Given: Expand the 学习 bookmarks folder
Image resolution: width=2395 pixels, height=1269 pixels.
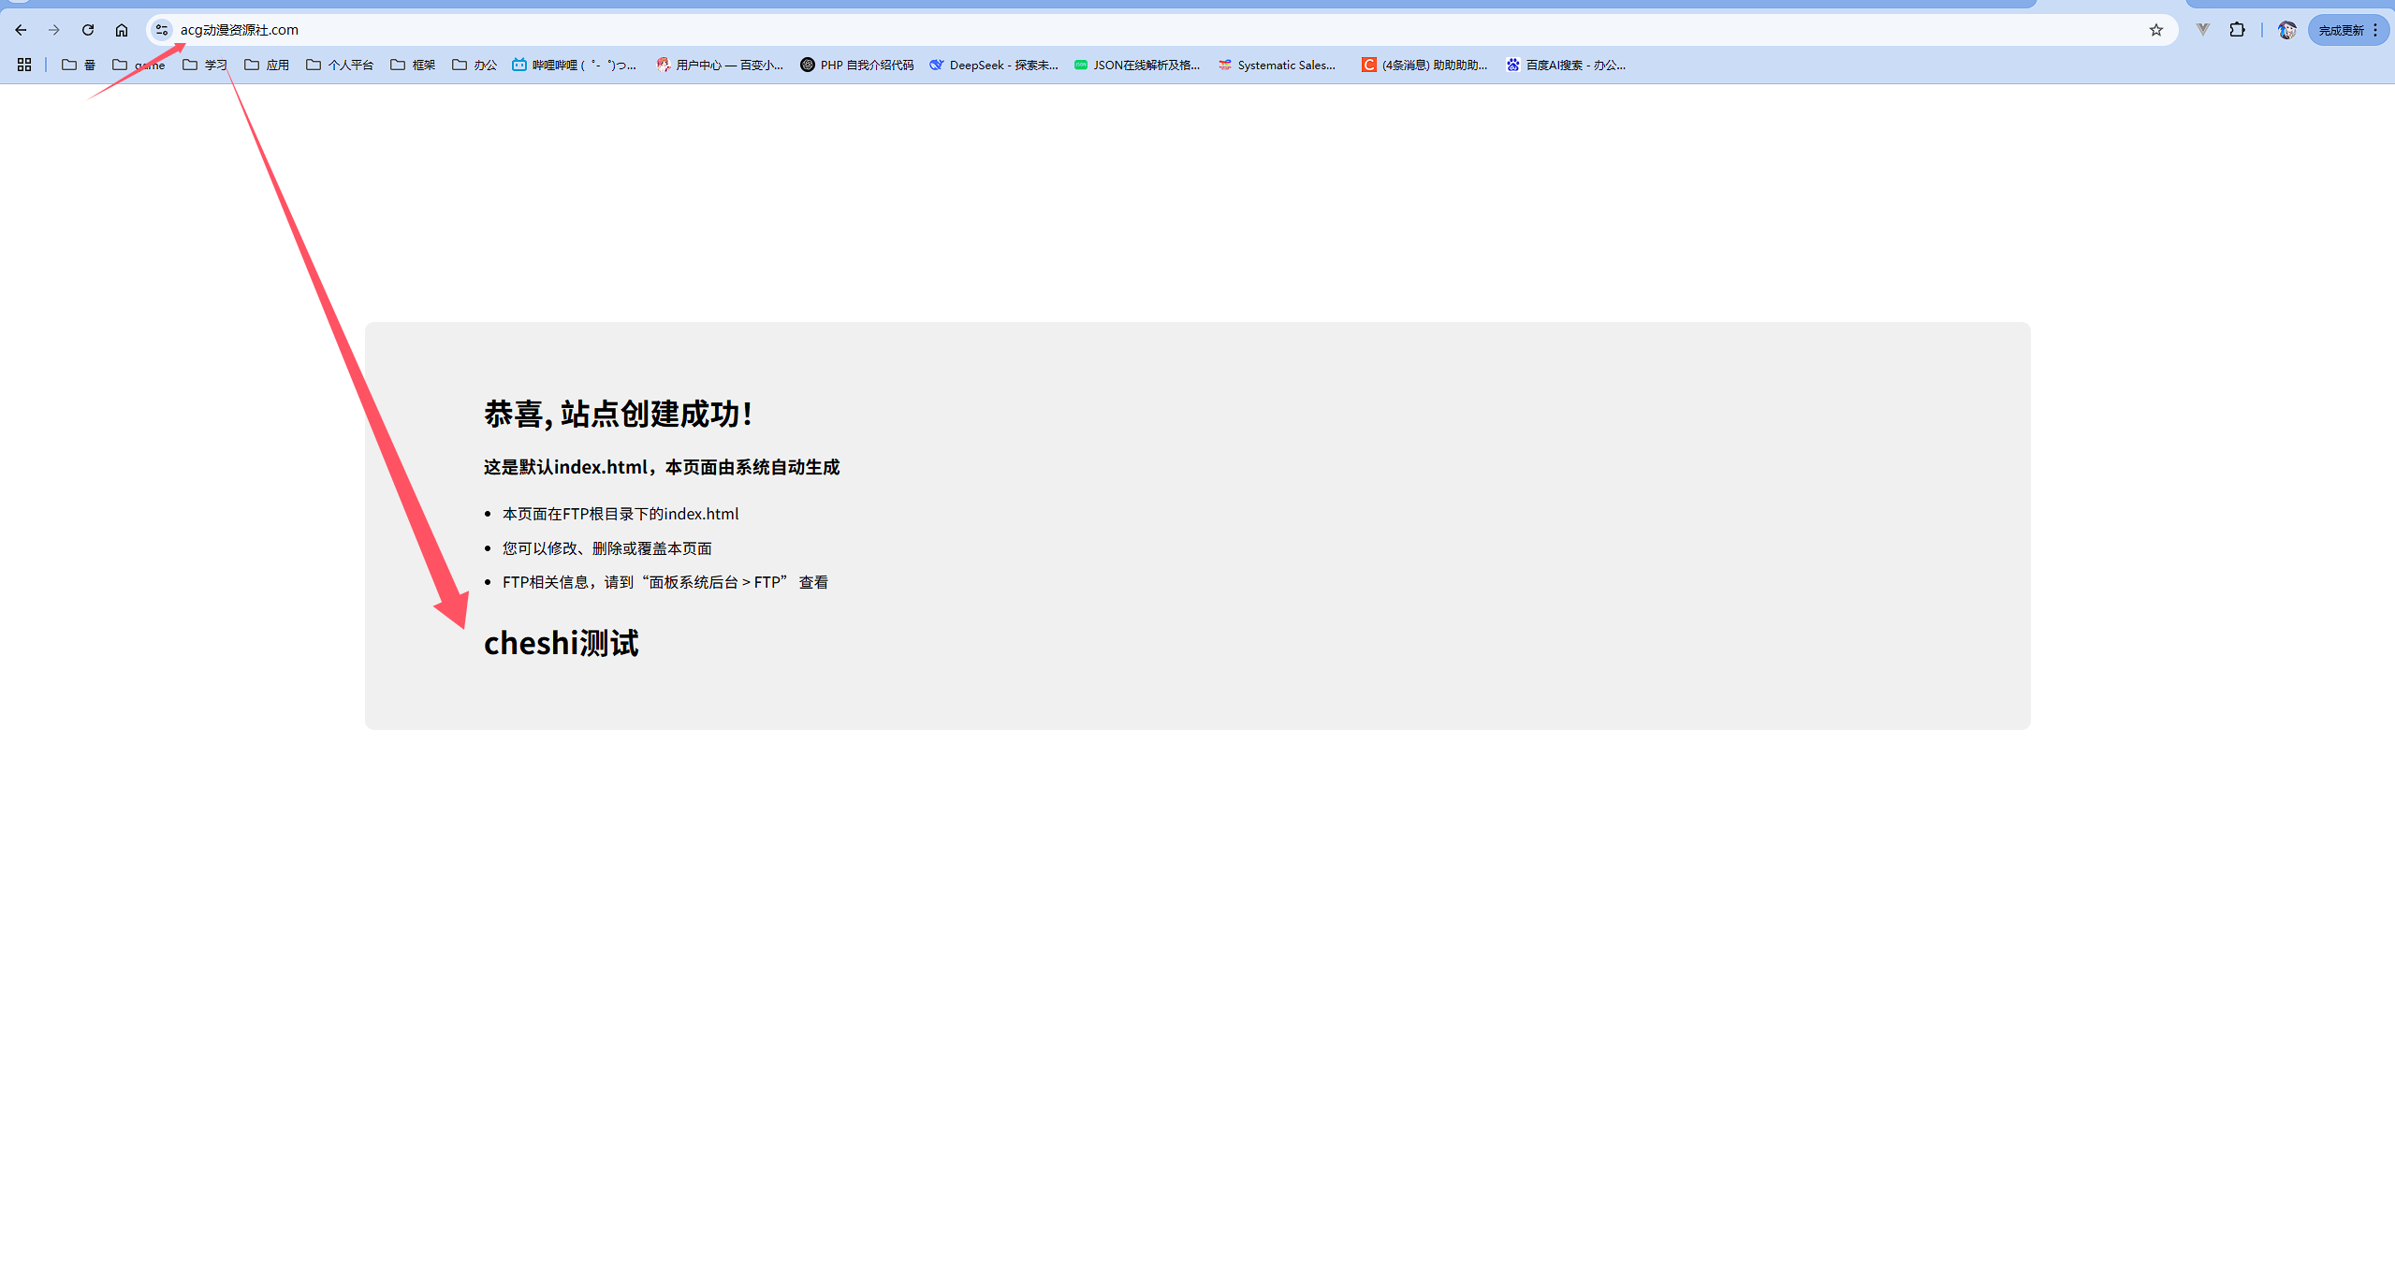Looking at the screenshot, I should click(x=205, y=65).
